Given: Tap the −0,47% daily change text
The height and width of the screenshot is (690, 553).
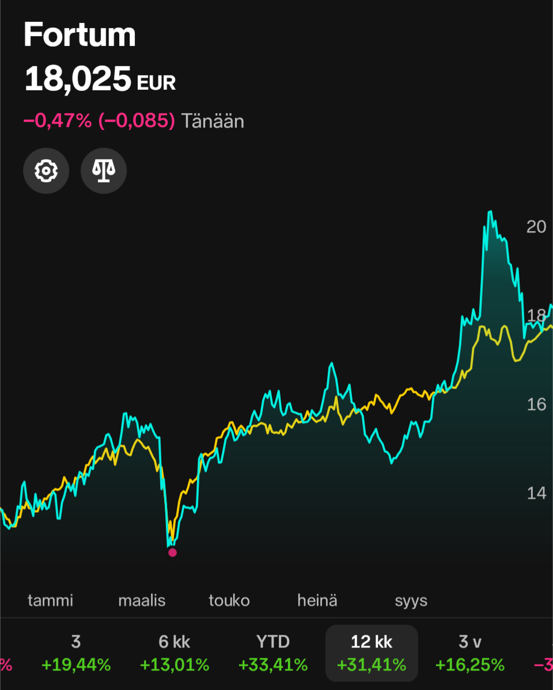Looking at the screenshot, I should pyautogui.click(x=58, y=121).
